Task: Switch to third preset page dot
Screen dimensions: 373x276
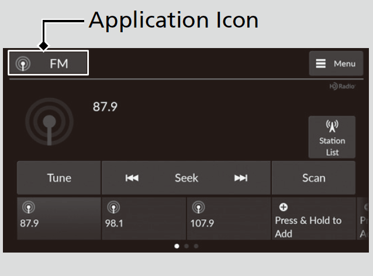Action: (x=196, y=246)
